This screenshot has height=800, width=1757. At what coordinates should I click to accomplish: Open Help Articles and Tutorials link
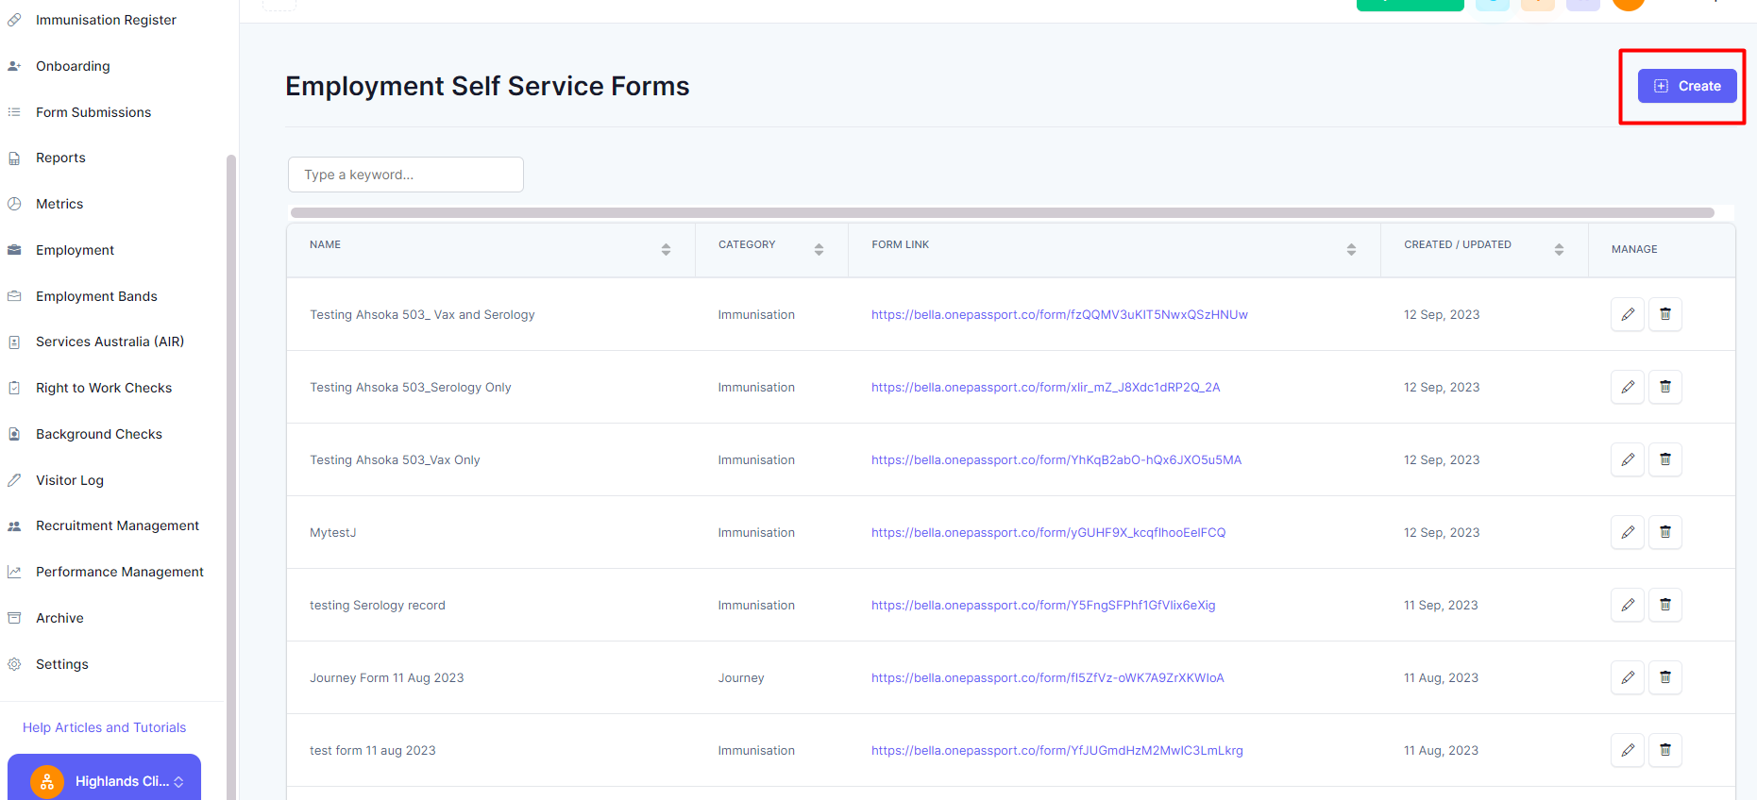pos(104,727)
